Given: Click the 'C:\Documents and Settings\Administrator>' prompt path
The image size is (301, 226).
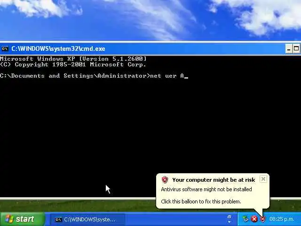Looking at the screenshot, I should 75,76.
